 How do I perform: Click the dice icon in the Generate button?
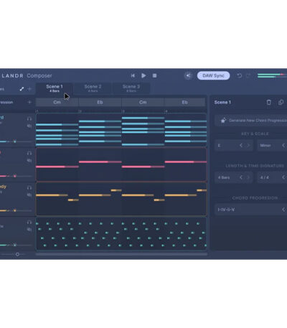pyautogui.click(x=223, y=121)
